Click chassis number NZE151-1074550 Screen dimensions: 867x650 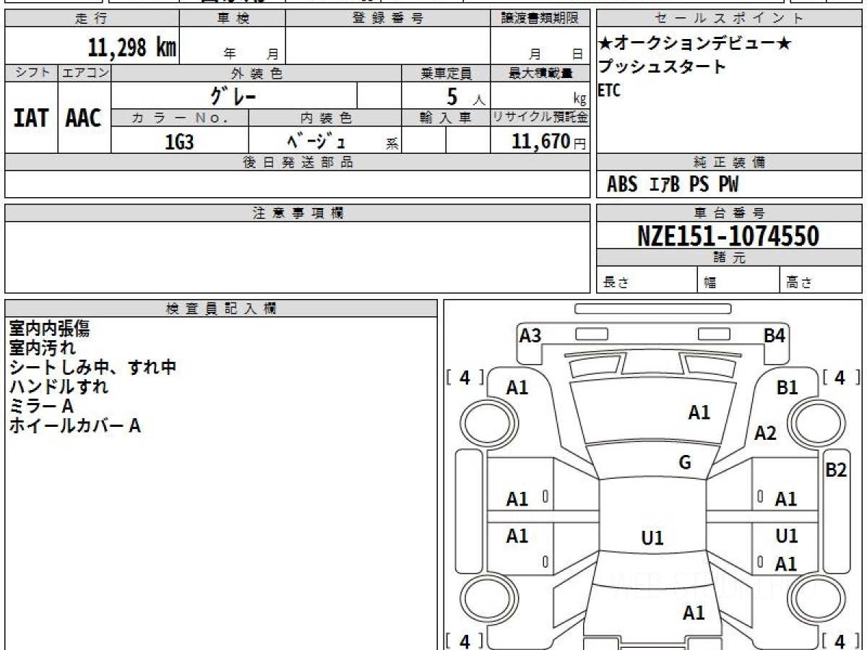point(728,235)
